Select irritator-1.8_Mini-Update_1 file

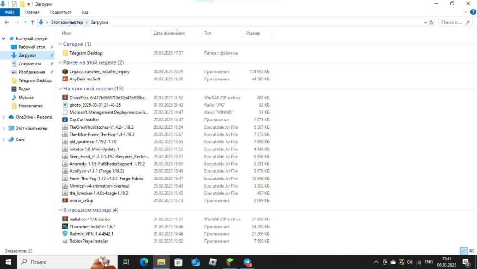[94, 149]
